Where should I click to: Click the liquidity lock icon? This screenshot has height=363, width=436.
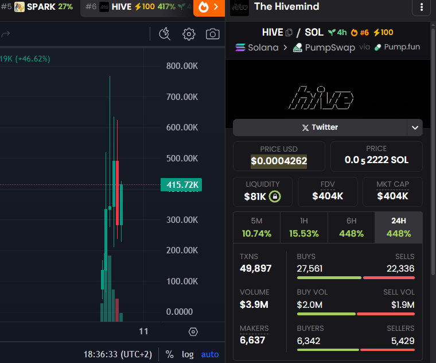pos(275,196)
